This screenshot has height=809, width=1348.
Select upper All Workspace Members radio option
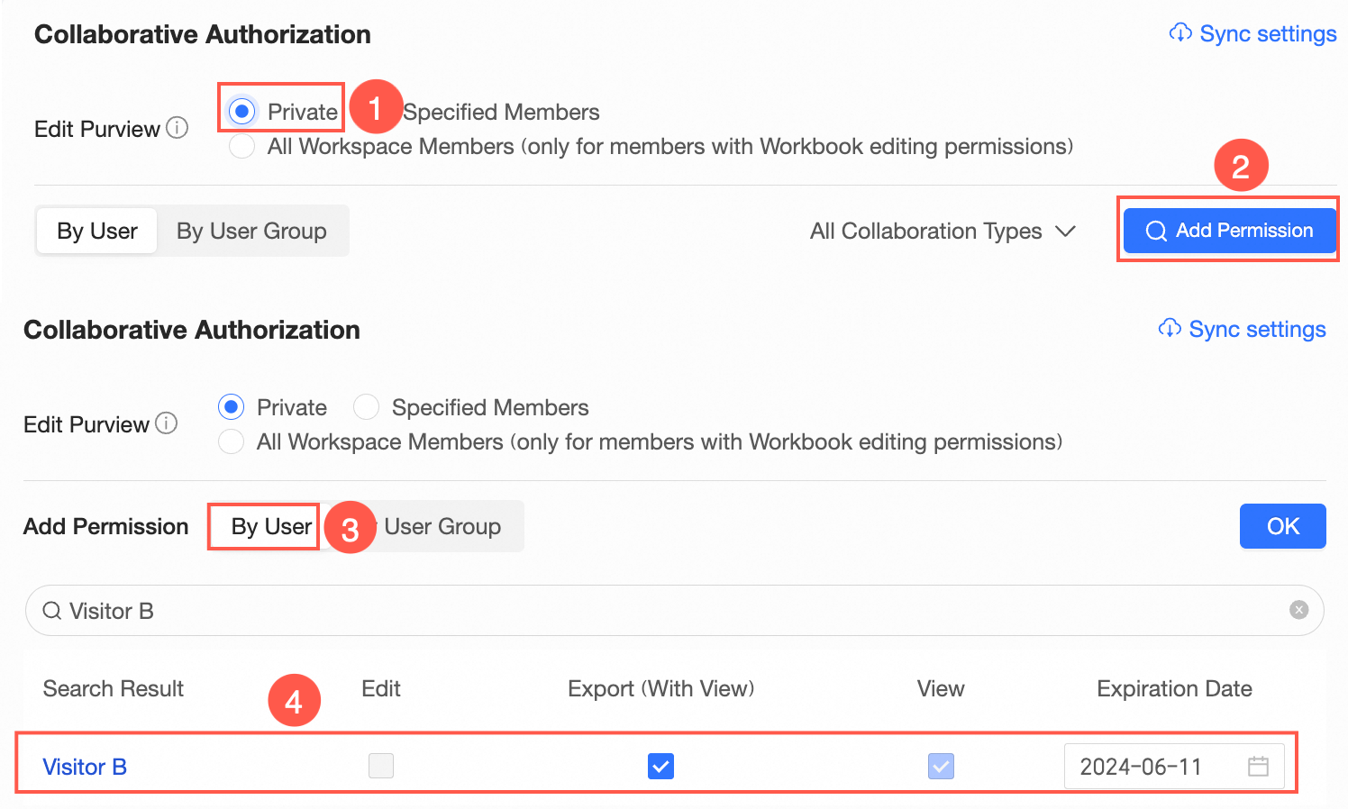[241, 146]
